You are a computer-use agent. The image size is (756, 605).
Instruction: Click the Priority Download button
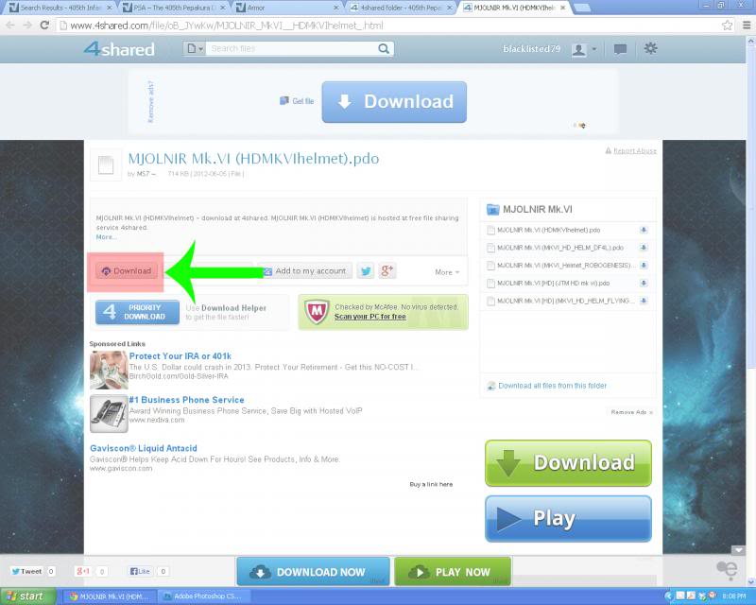click(x=137, y=312)
